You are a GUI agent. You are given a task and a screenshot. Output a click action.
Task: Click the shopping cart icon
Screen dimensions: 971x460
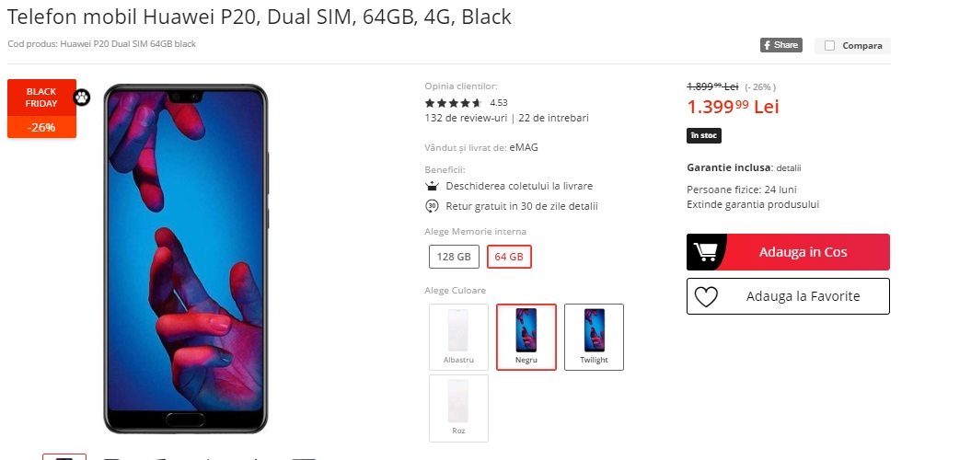707,252
